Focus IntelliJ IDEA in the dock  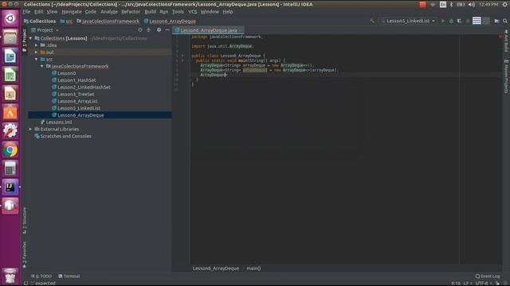point(10,187)
